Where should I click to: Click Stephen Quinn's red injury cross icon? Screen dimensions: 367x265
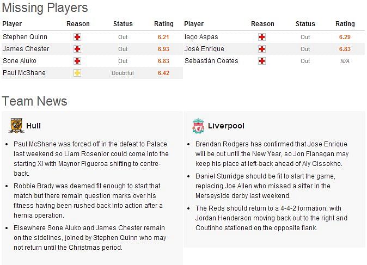77,37
